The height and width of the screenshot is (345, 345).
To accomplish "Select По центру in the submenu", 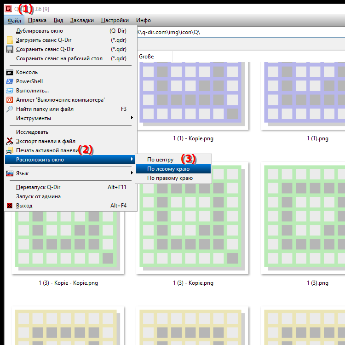I will click(x=173, y=160).
